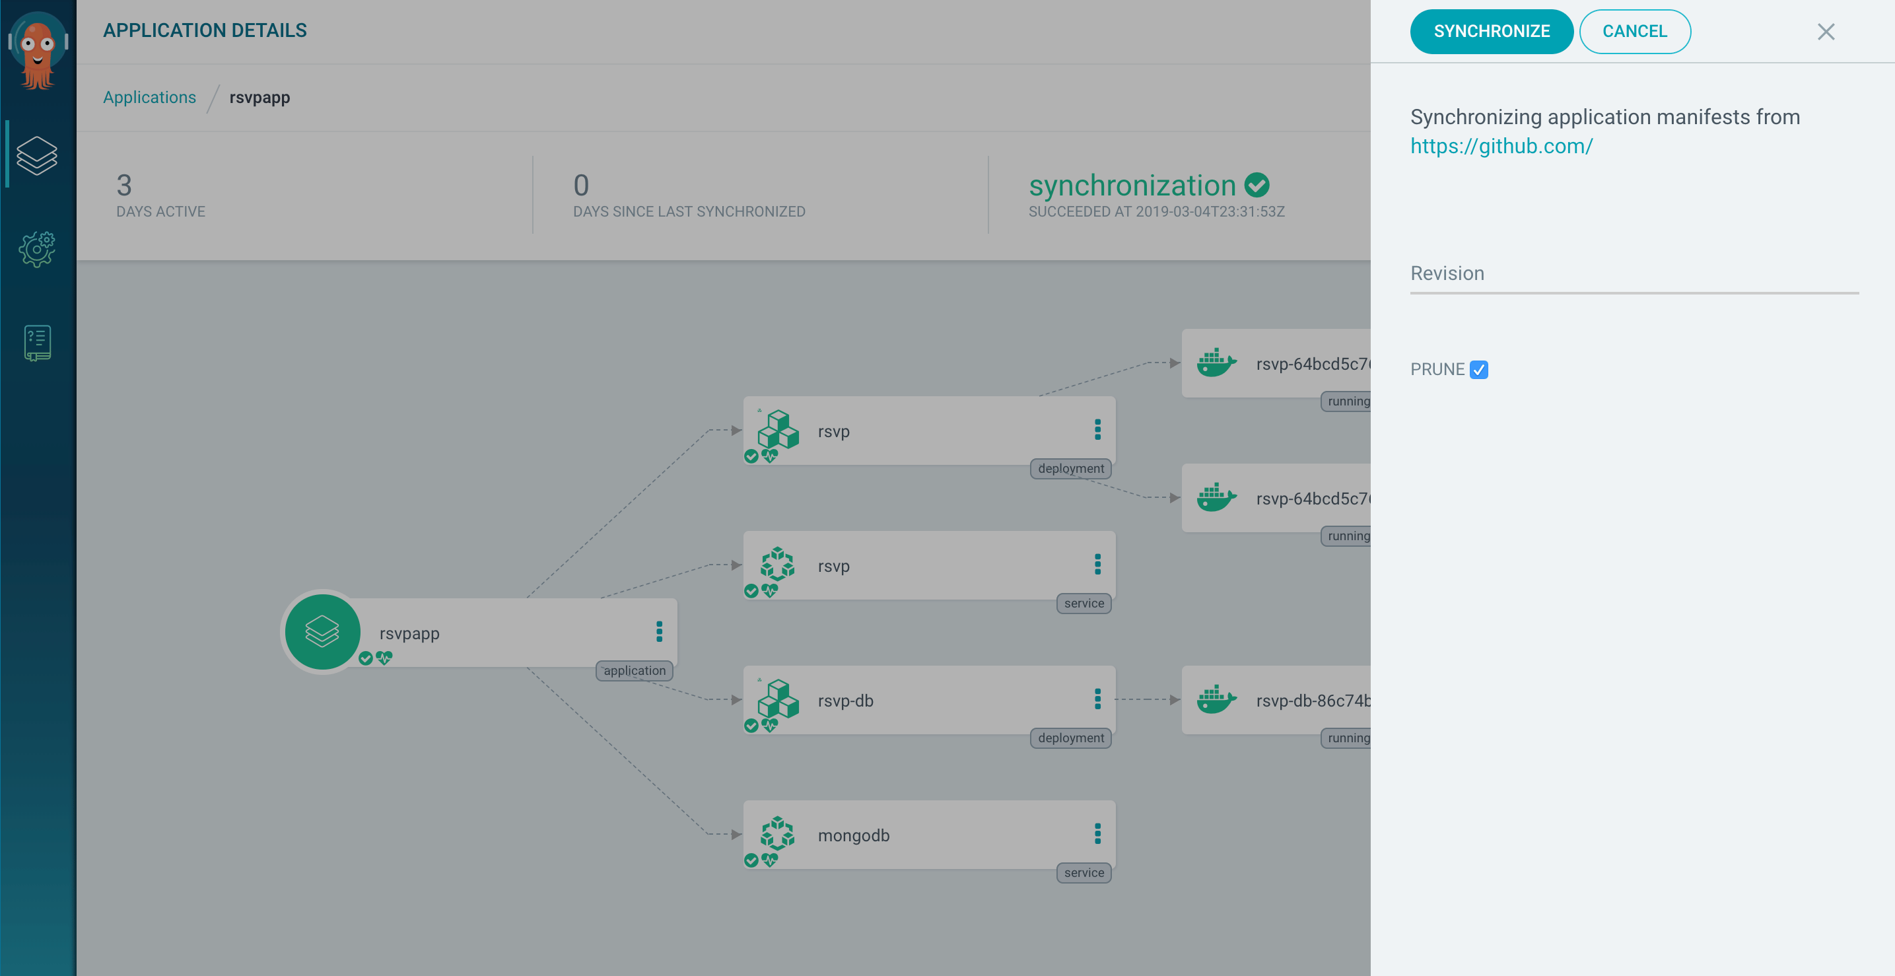Click the DAYS ACTIVE counter text
This screenshot has height=976, width=1895.
[x=160, y=212]
